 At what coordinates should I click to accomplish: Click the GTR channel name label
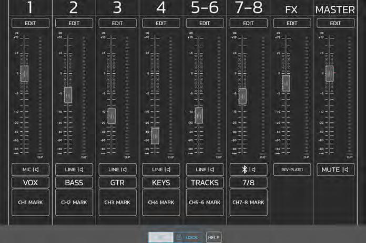pyautogui.click(x=117, y=183)
